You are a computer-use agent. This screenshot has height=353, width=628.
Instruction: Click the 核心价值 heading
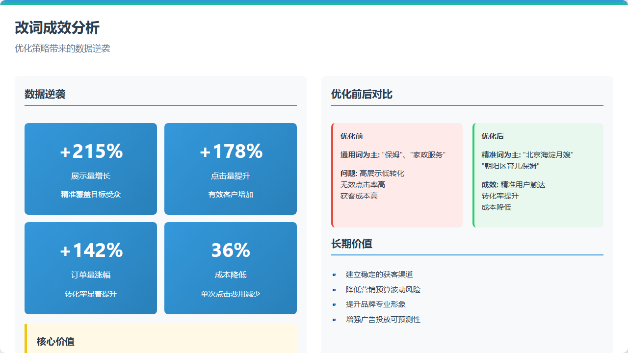[x=55, y=342]
